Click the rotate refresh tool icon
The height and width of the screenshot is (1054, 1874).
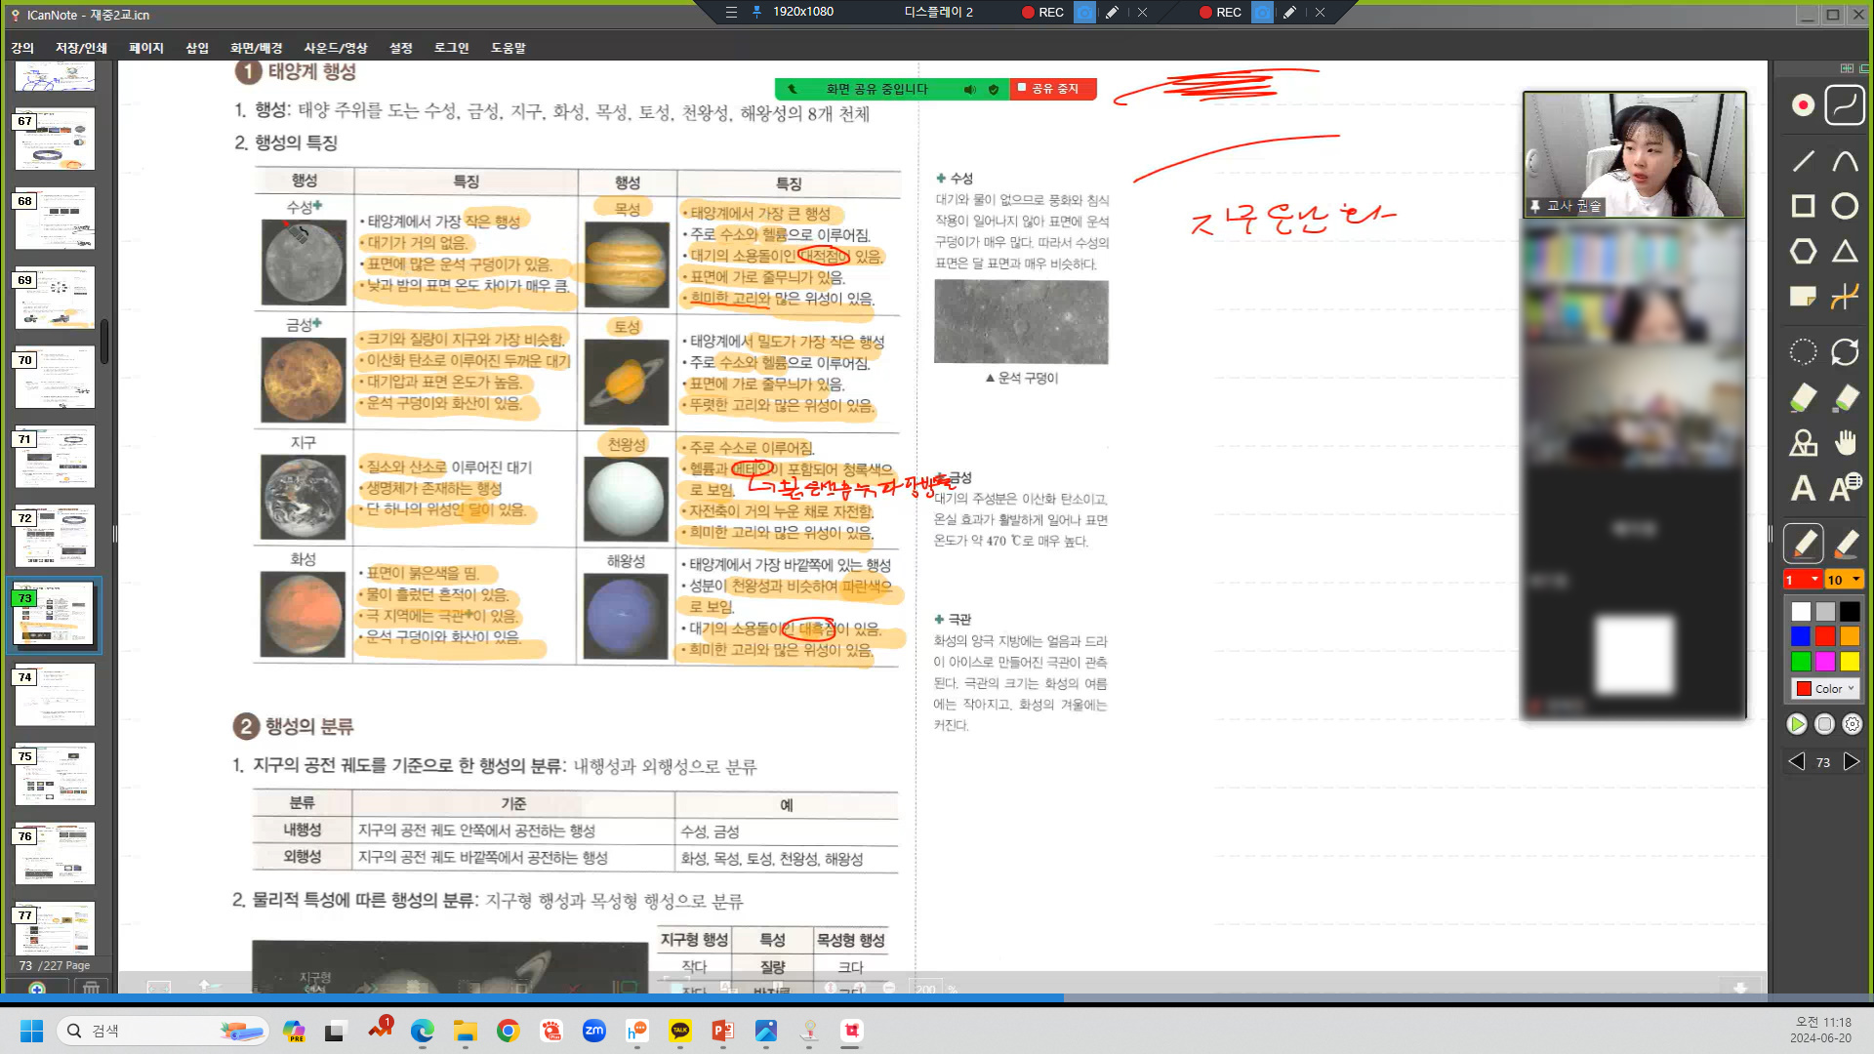click(x=1845, y=351)
